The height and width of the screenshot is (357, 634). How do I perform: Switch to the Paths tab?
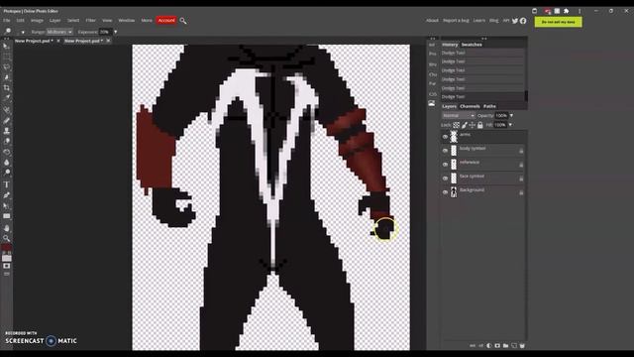[489, 106]
